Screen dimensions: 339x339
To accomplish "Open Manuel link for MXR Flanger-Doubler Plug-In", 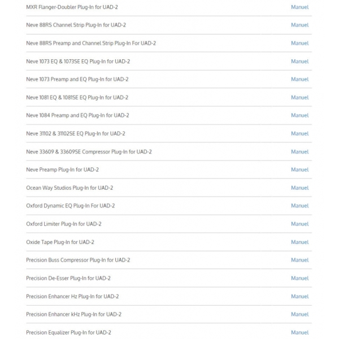I will (299, 7).
